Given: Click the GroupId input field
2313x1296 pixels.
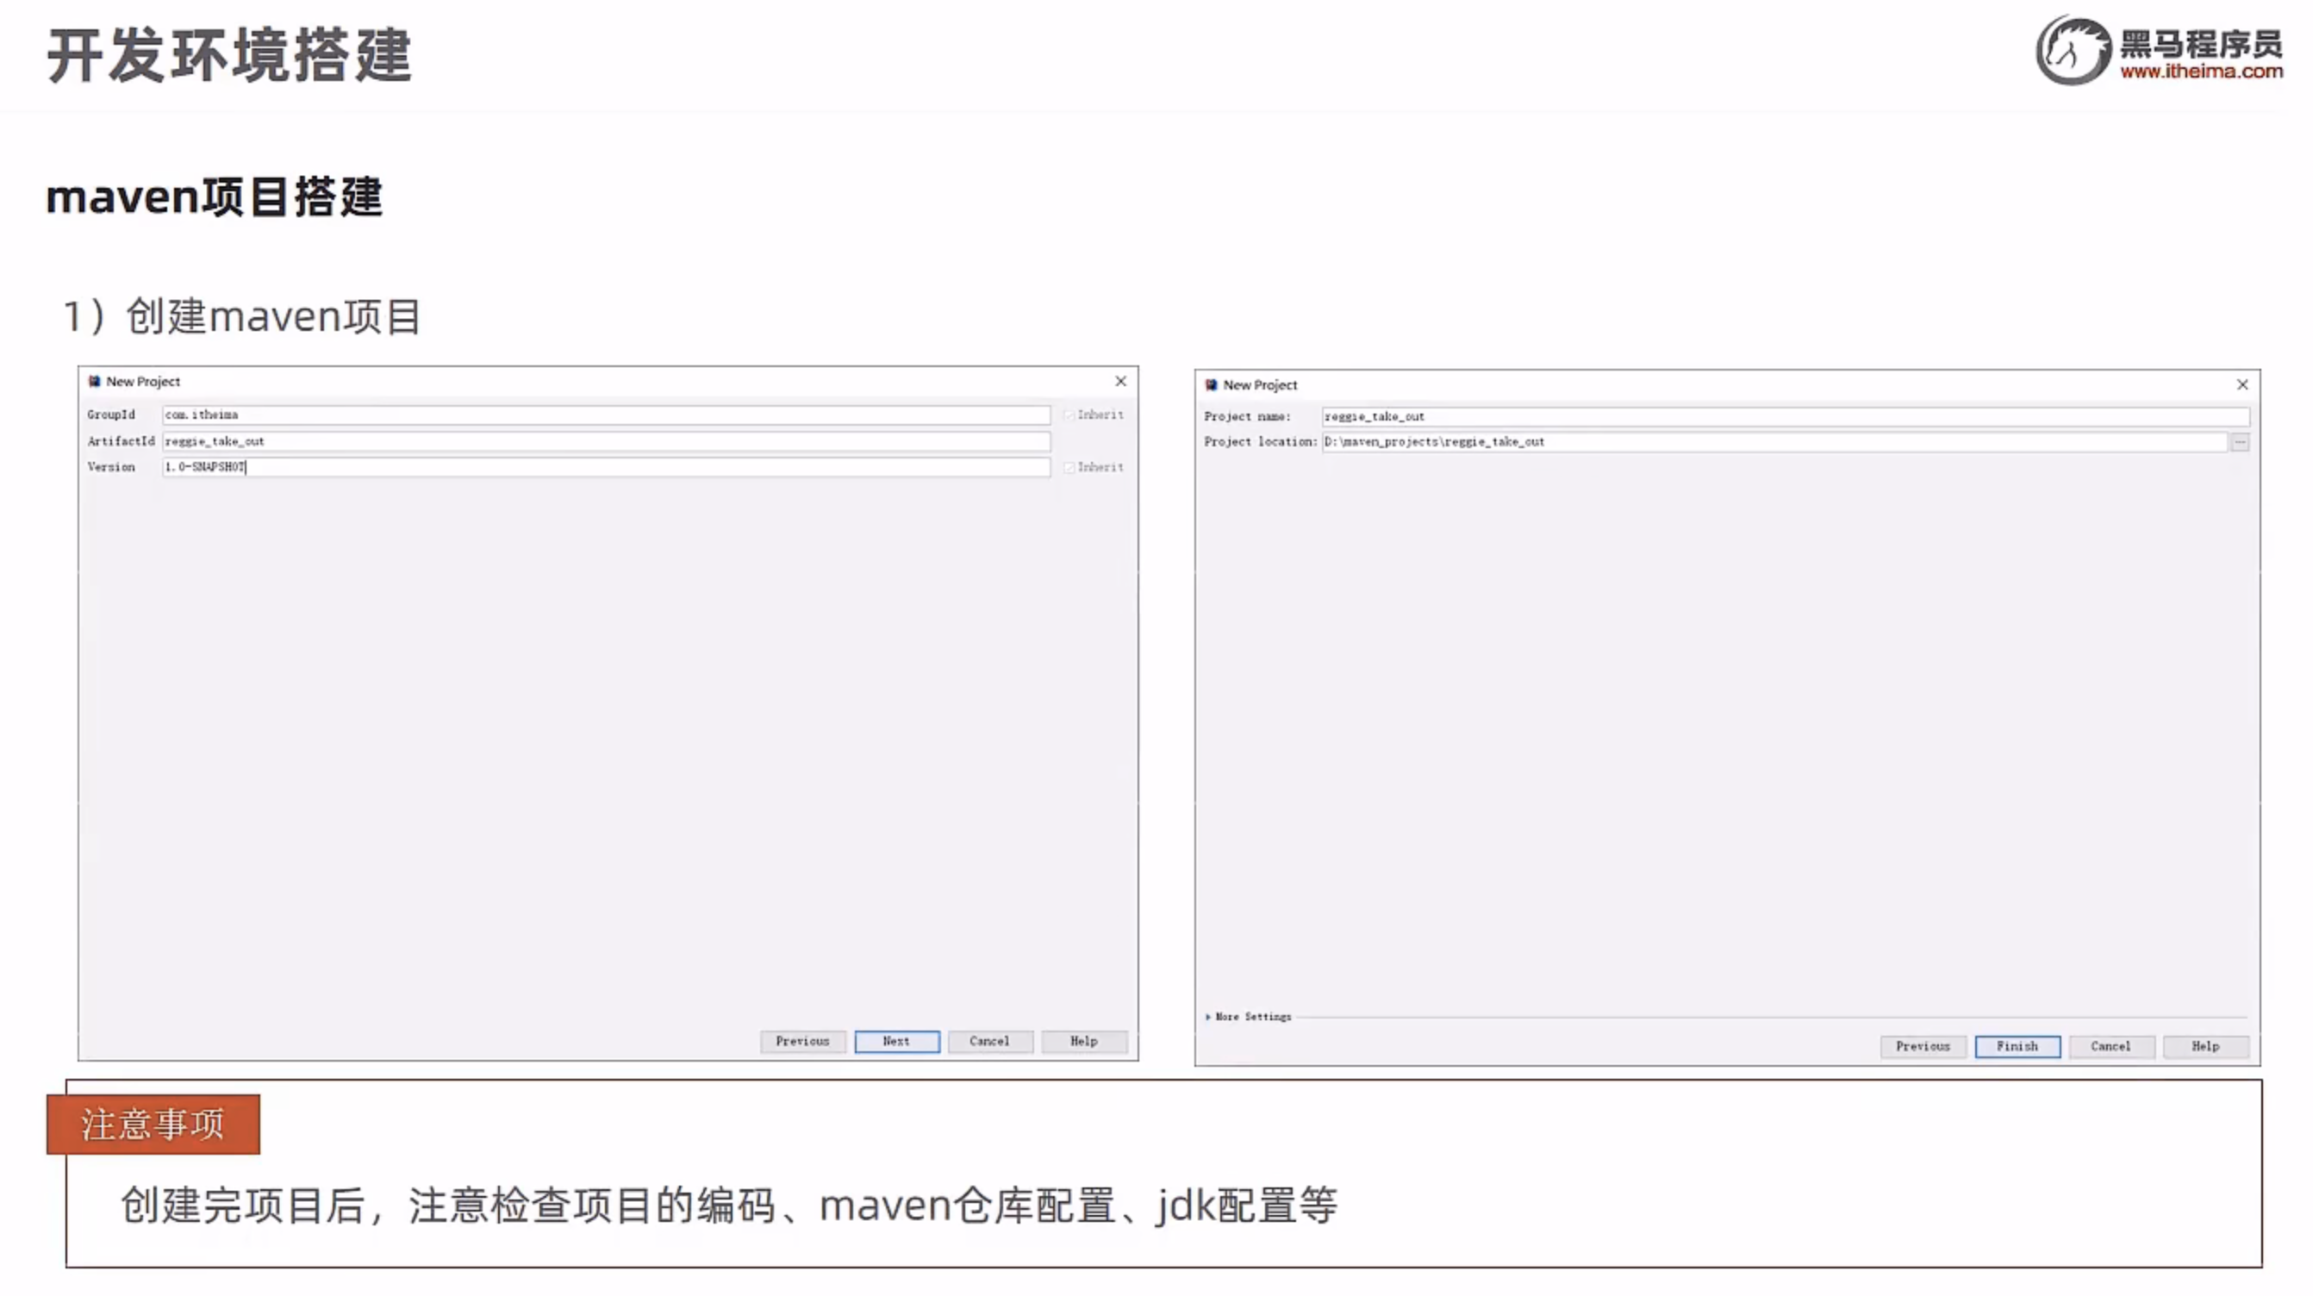Looking at the screenshot, I should (606, 415).
